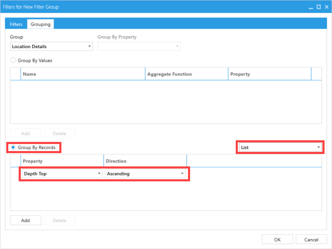The image size is (332, 249).
Task: Click the enabled Add button under records
Action: coord(25,220)
